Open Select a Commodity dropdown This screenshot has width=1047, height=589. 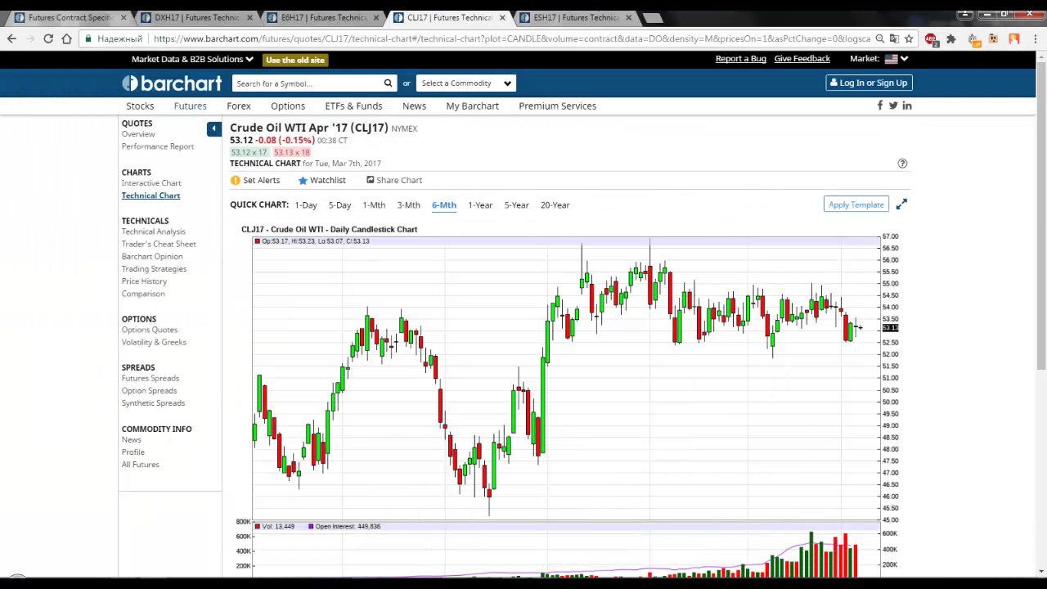(x=465, y=83)
